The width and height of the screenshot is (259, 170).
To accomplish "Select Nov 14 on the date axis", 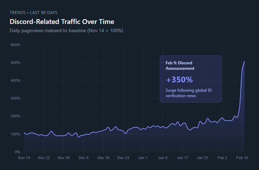I will [x=24, y=158].
